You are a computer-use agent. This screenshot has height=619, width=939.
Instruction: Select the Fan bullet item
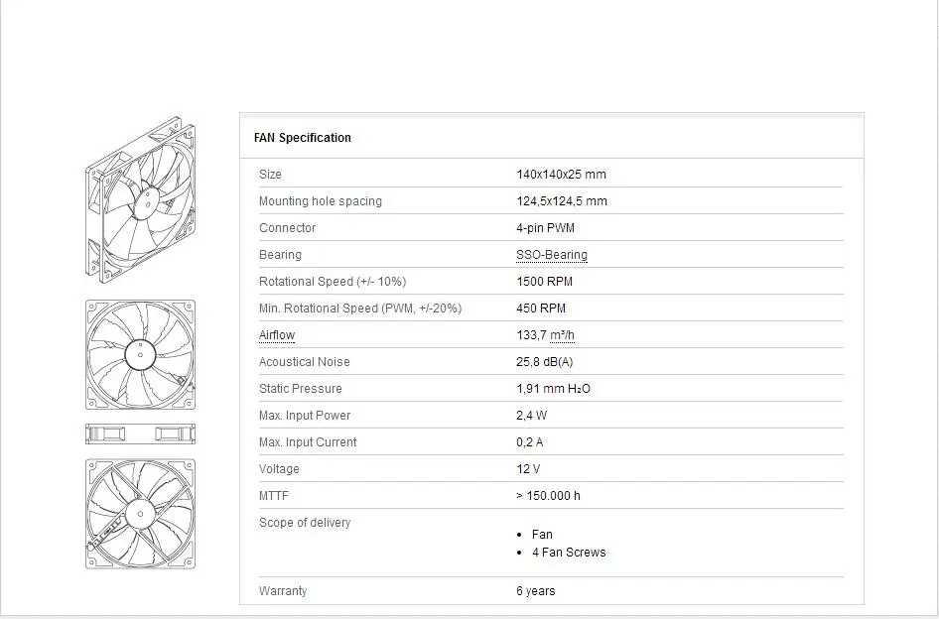click(x=542, y=535)
